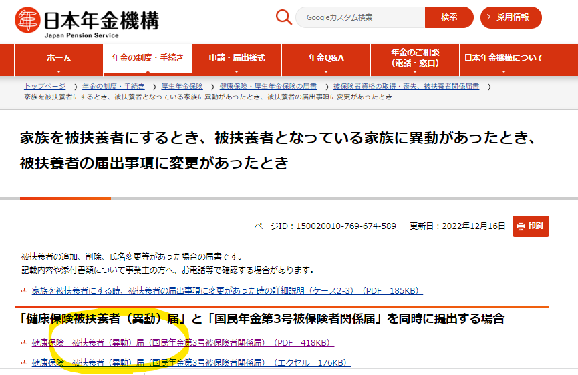Click the sentence 被扶養者の追加、削除、氏名変更等
The width and height of the screenshot is (578, 375).
coord(132,256)
